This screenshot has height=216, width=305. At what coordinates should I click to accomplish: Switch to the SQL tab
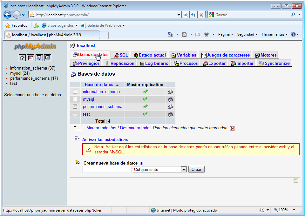pyautogui.click(x=121, y=55)
